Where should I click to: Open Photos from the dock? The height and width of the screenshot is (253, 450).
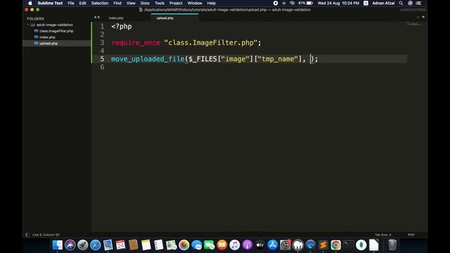[184, 245]
